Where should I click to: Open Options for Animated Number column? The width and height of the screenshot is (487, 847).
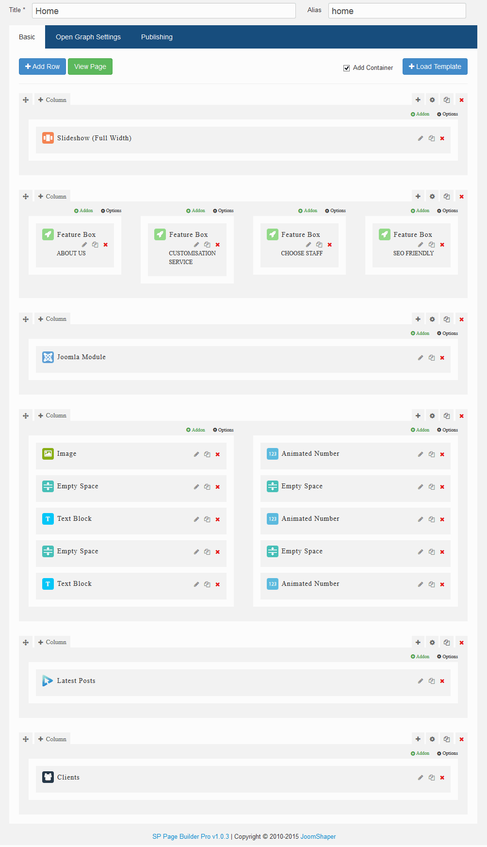tap(447, 430)
